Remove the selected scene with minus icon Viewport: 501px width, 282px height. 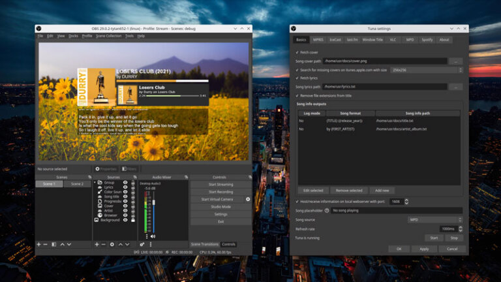(x=46, y=244)
